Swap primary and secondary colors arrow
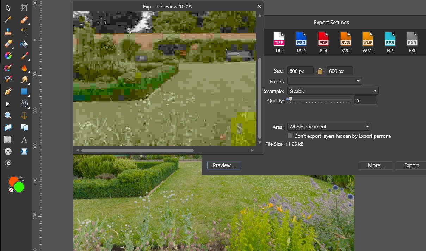This screenshot has width=426, height=251. point(21,179)
